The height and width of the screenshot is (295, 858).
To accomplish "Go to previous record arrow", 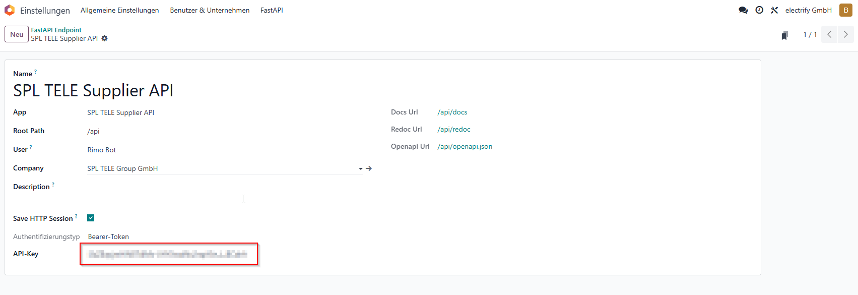I will pos(829,34).
